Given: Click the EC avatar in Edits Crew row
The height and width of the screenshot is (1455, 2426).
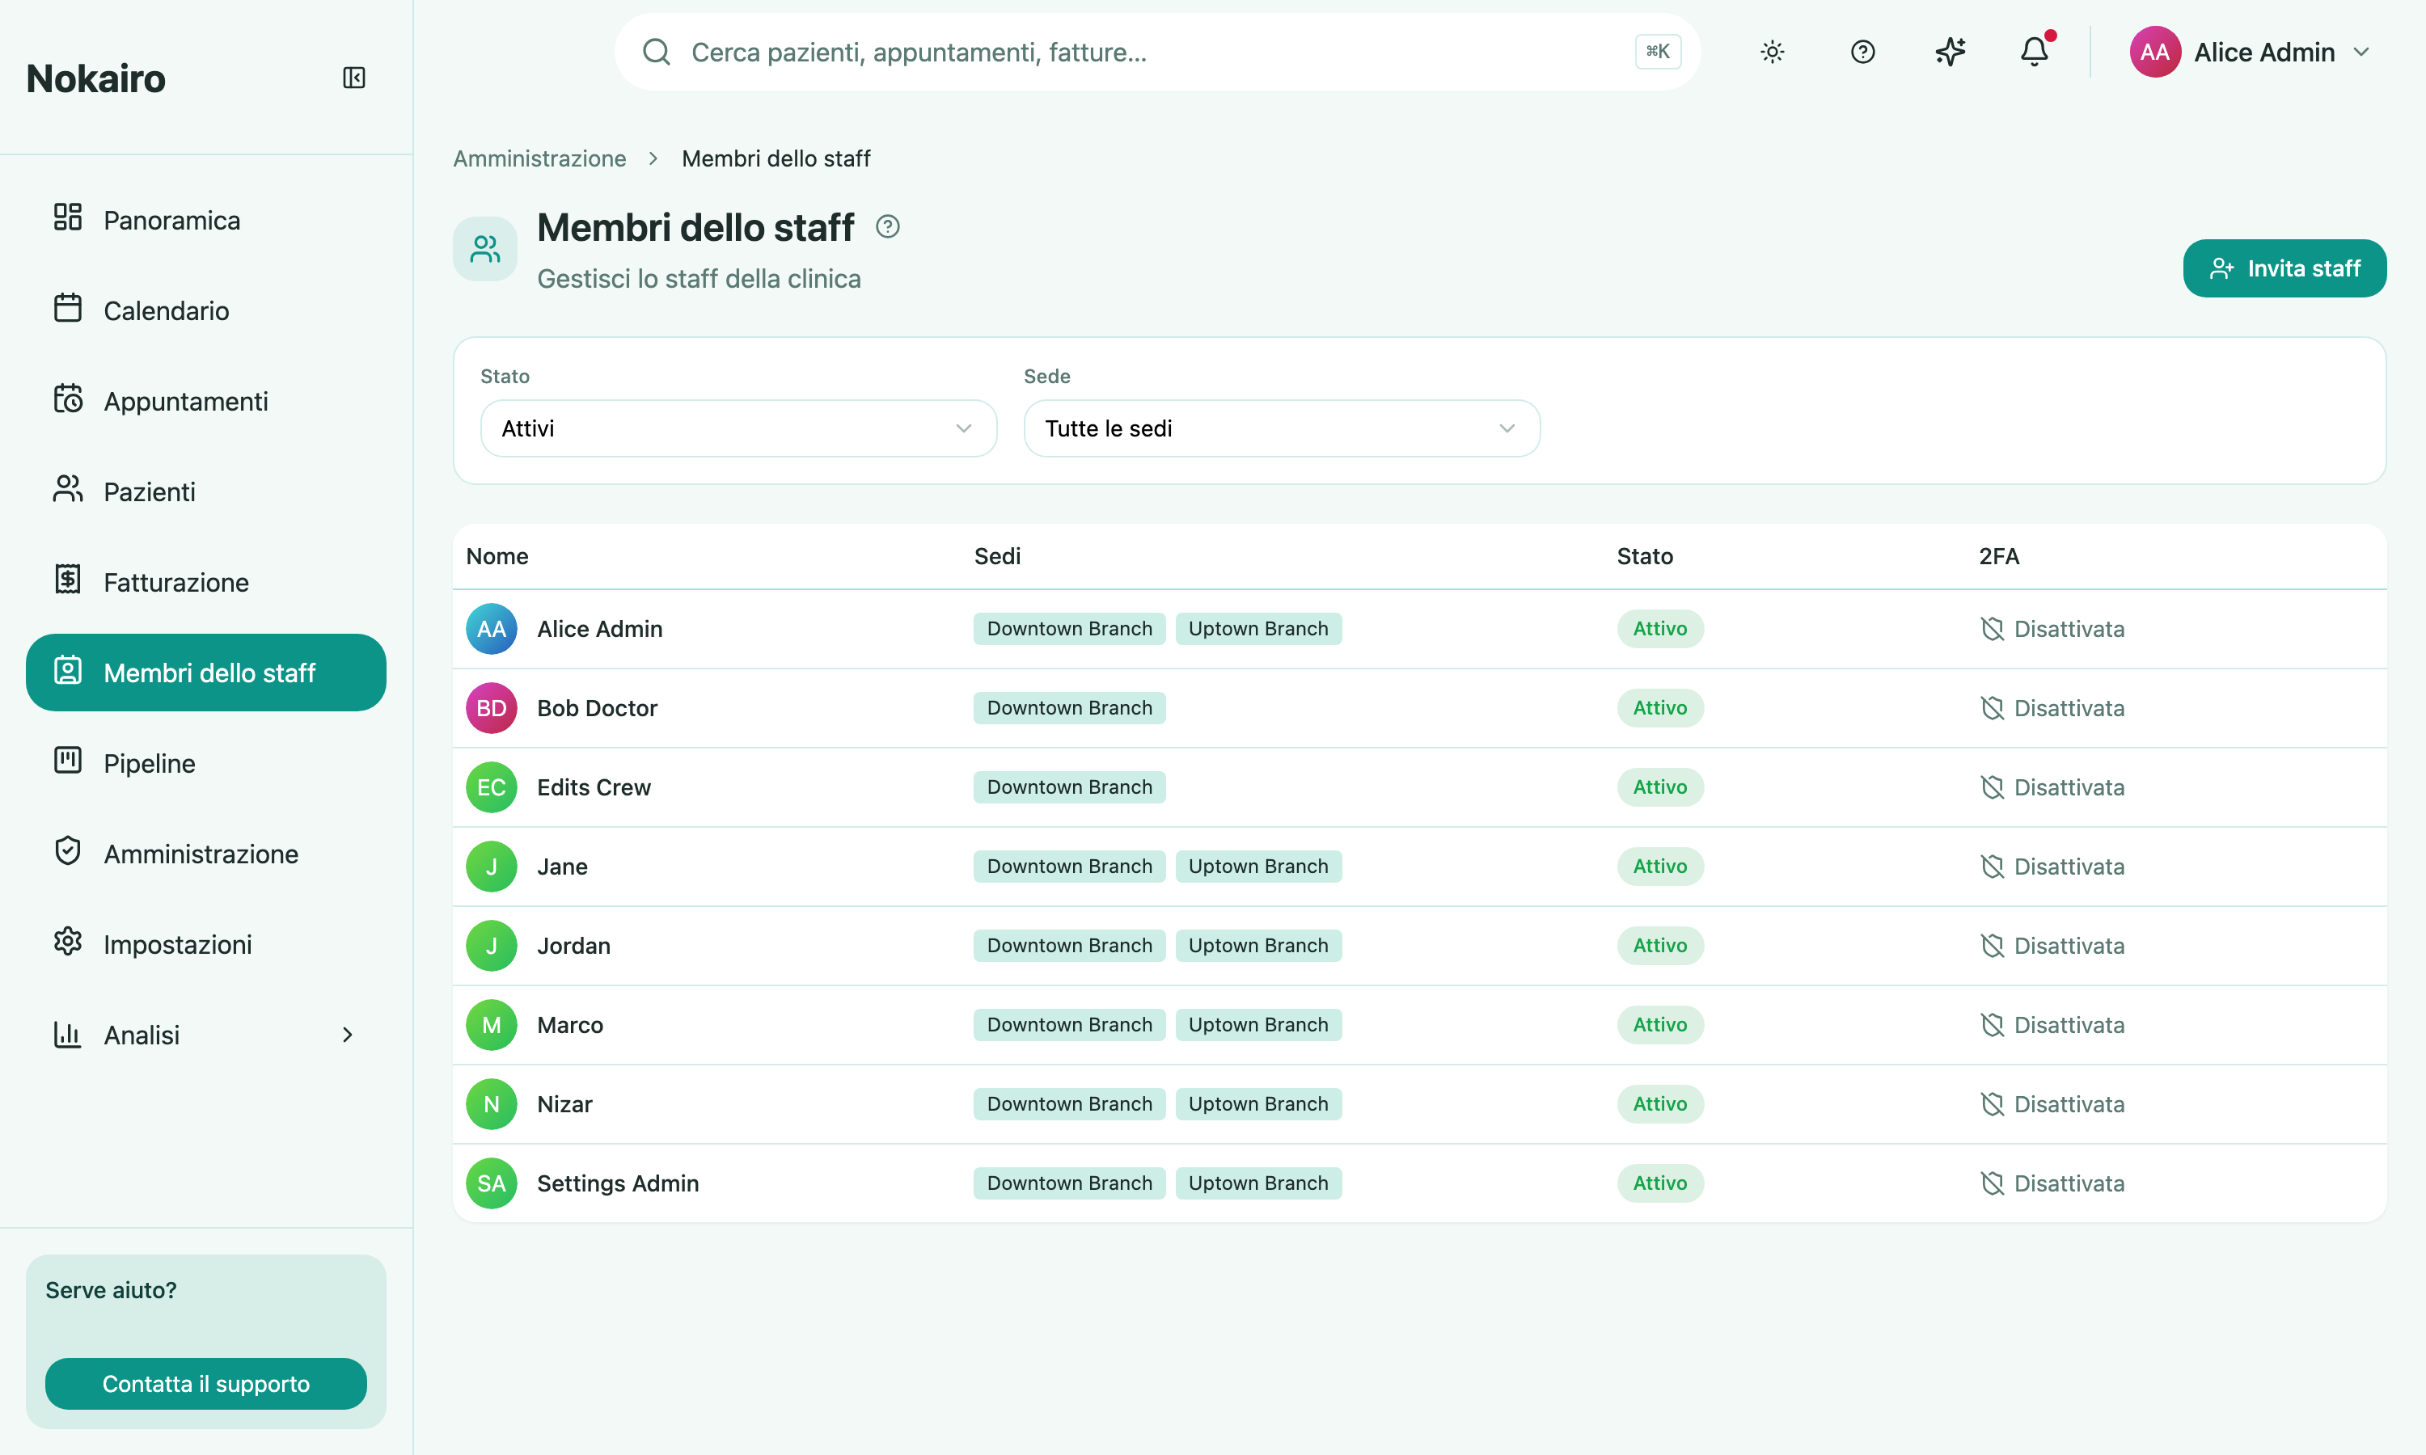Looking at the screenshot, I should point(492,787).
